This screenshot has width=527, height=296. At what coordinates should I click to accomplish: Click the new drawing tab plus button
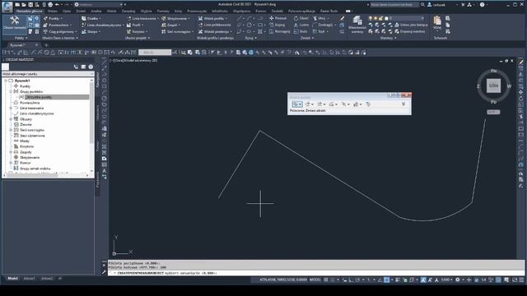46,45
